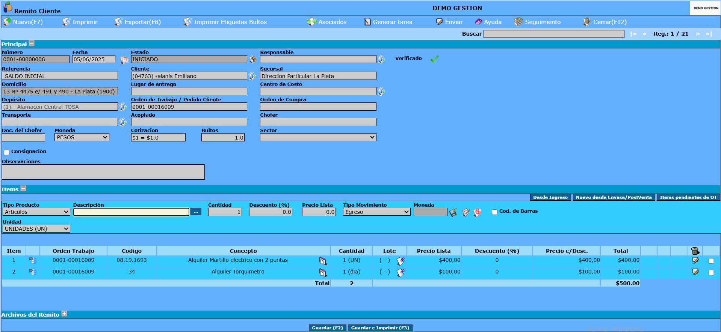Collapse the Items section
This screenshot has width=721, height=332.
pyautogui.click(x=23, y=189)
